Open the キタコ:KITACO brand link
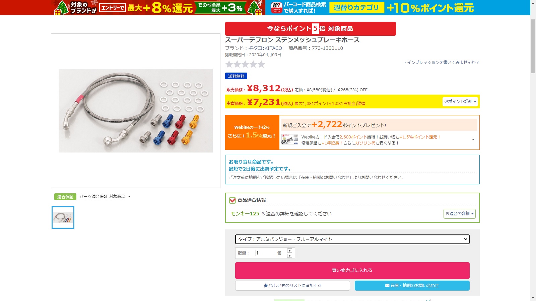Image resolution: width=536 pixels, height=301 pixels. (265, 48)
